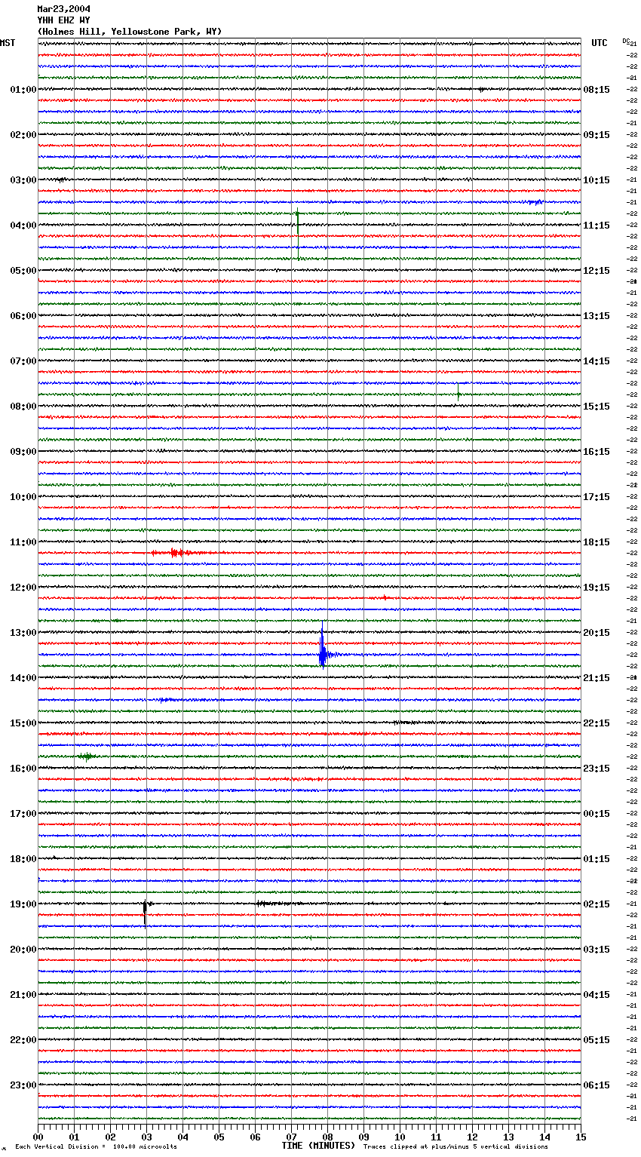Click the Holmes Hill, Yellowstone Park location title
Viewport: 641px width, 1157px height.
130,32
